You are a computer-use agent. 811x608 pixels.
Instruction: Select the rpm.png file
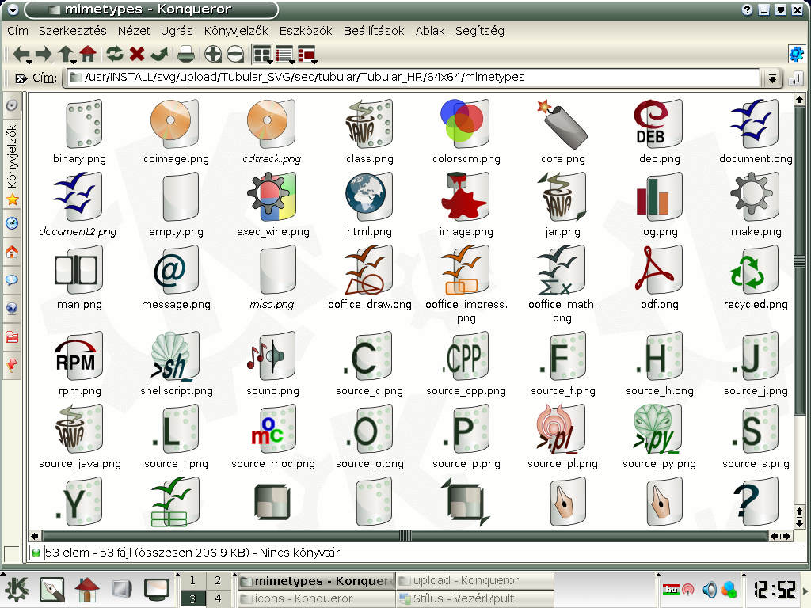pos(79,364)
